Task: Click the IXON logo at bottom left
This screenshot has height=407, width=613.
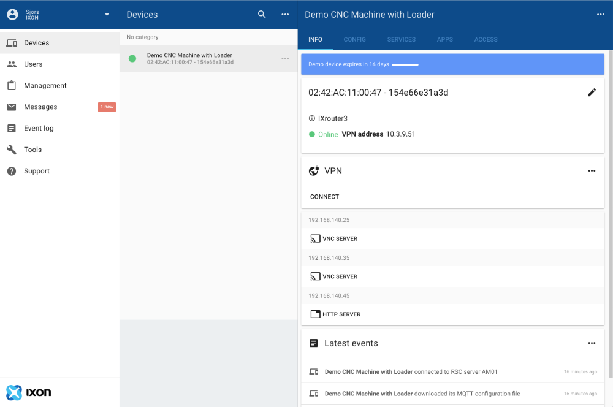Action: coord(28,392)
